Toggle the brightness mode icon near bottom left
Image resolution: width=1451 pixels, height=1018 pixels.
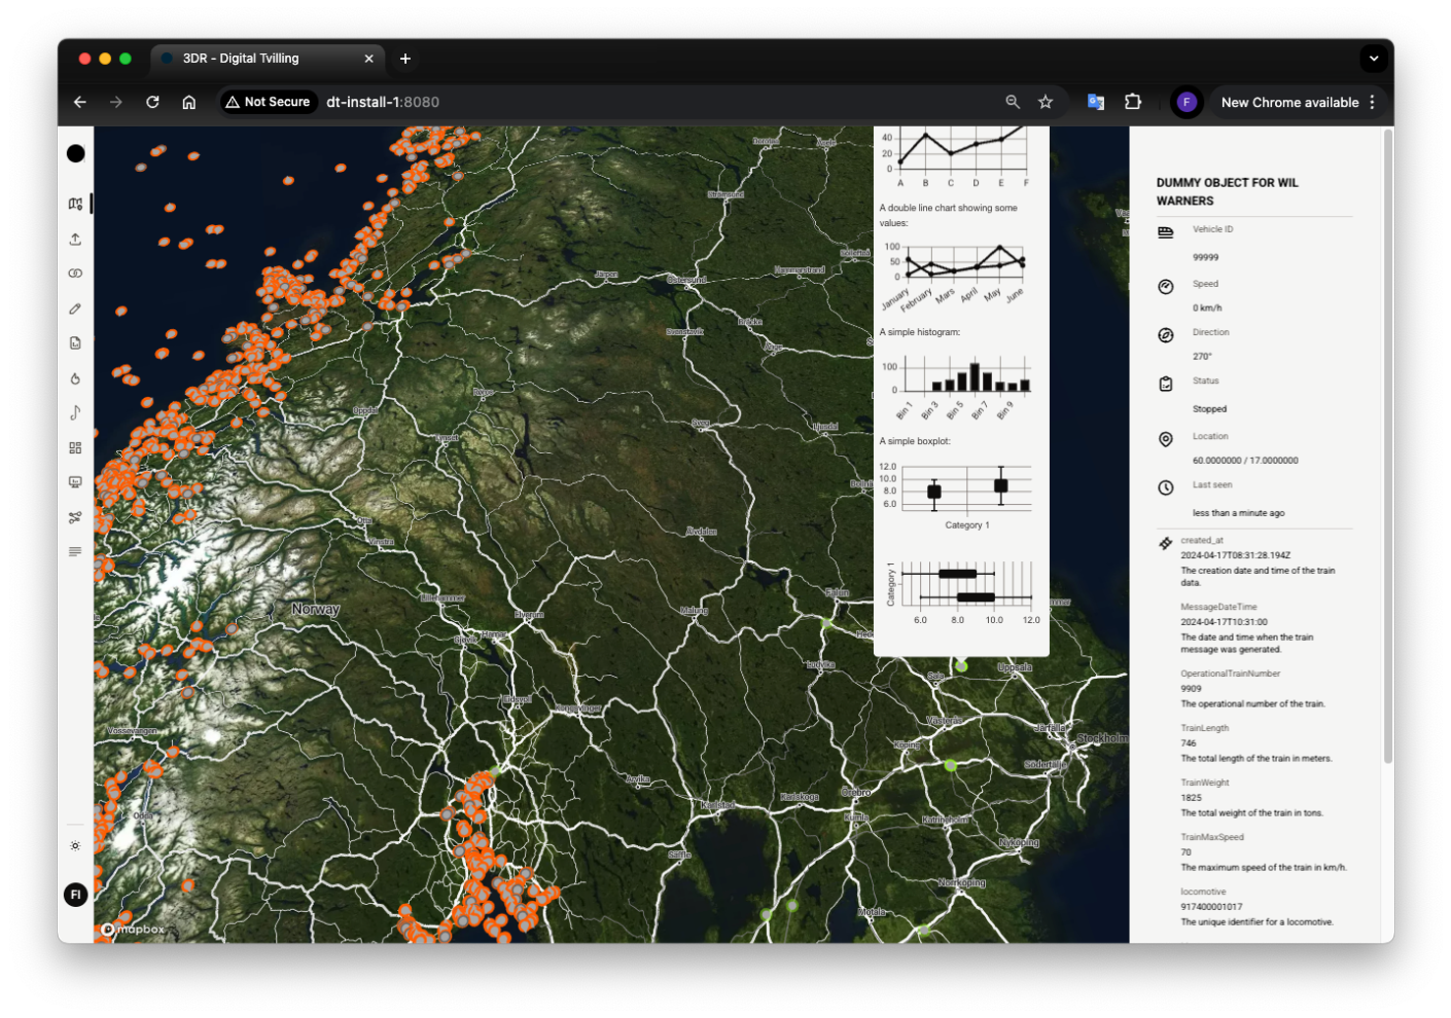coord(75,845)
